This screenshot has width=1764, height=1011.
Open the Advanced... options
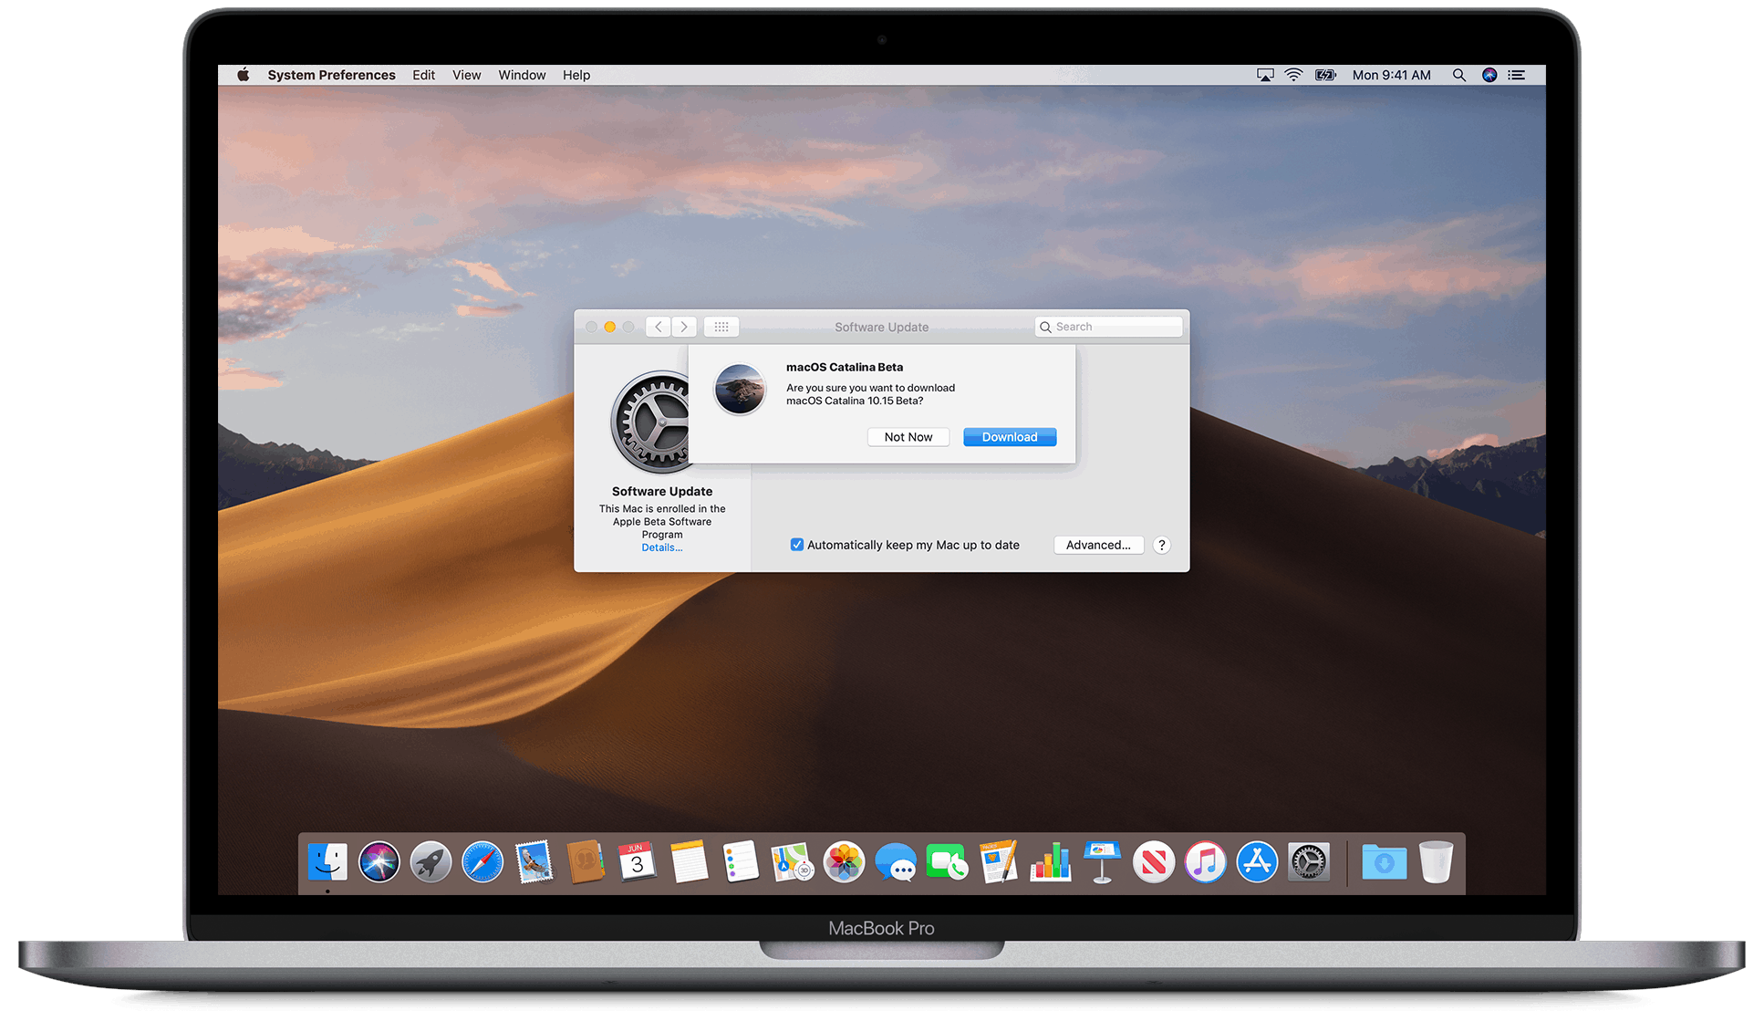(1097, 545)
